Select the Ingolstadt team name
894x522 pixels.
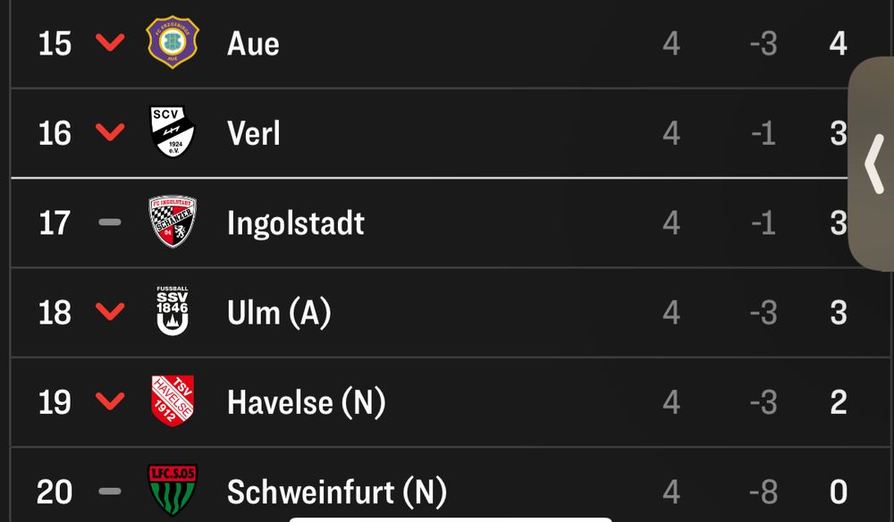[296, 223]
